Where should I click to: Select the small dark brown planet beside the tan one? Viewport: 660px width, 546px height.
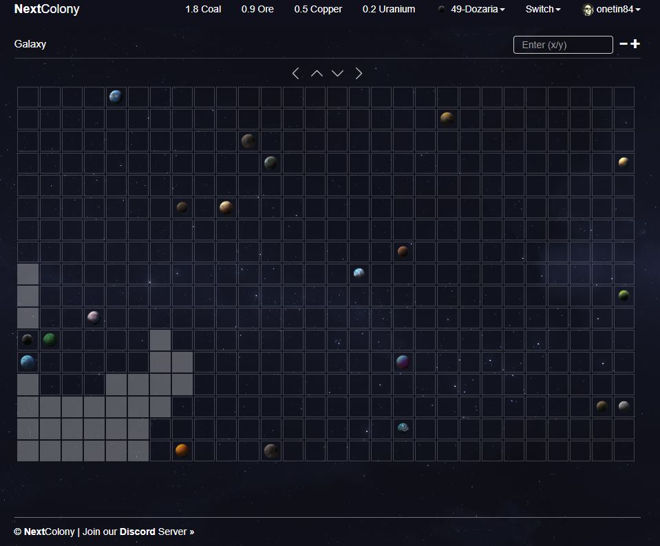point(182,207)
